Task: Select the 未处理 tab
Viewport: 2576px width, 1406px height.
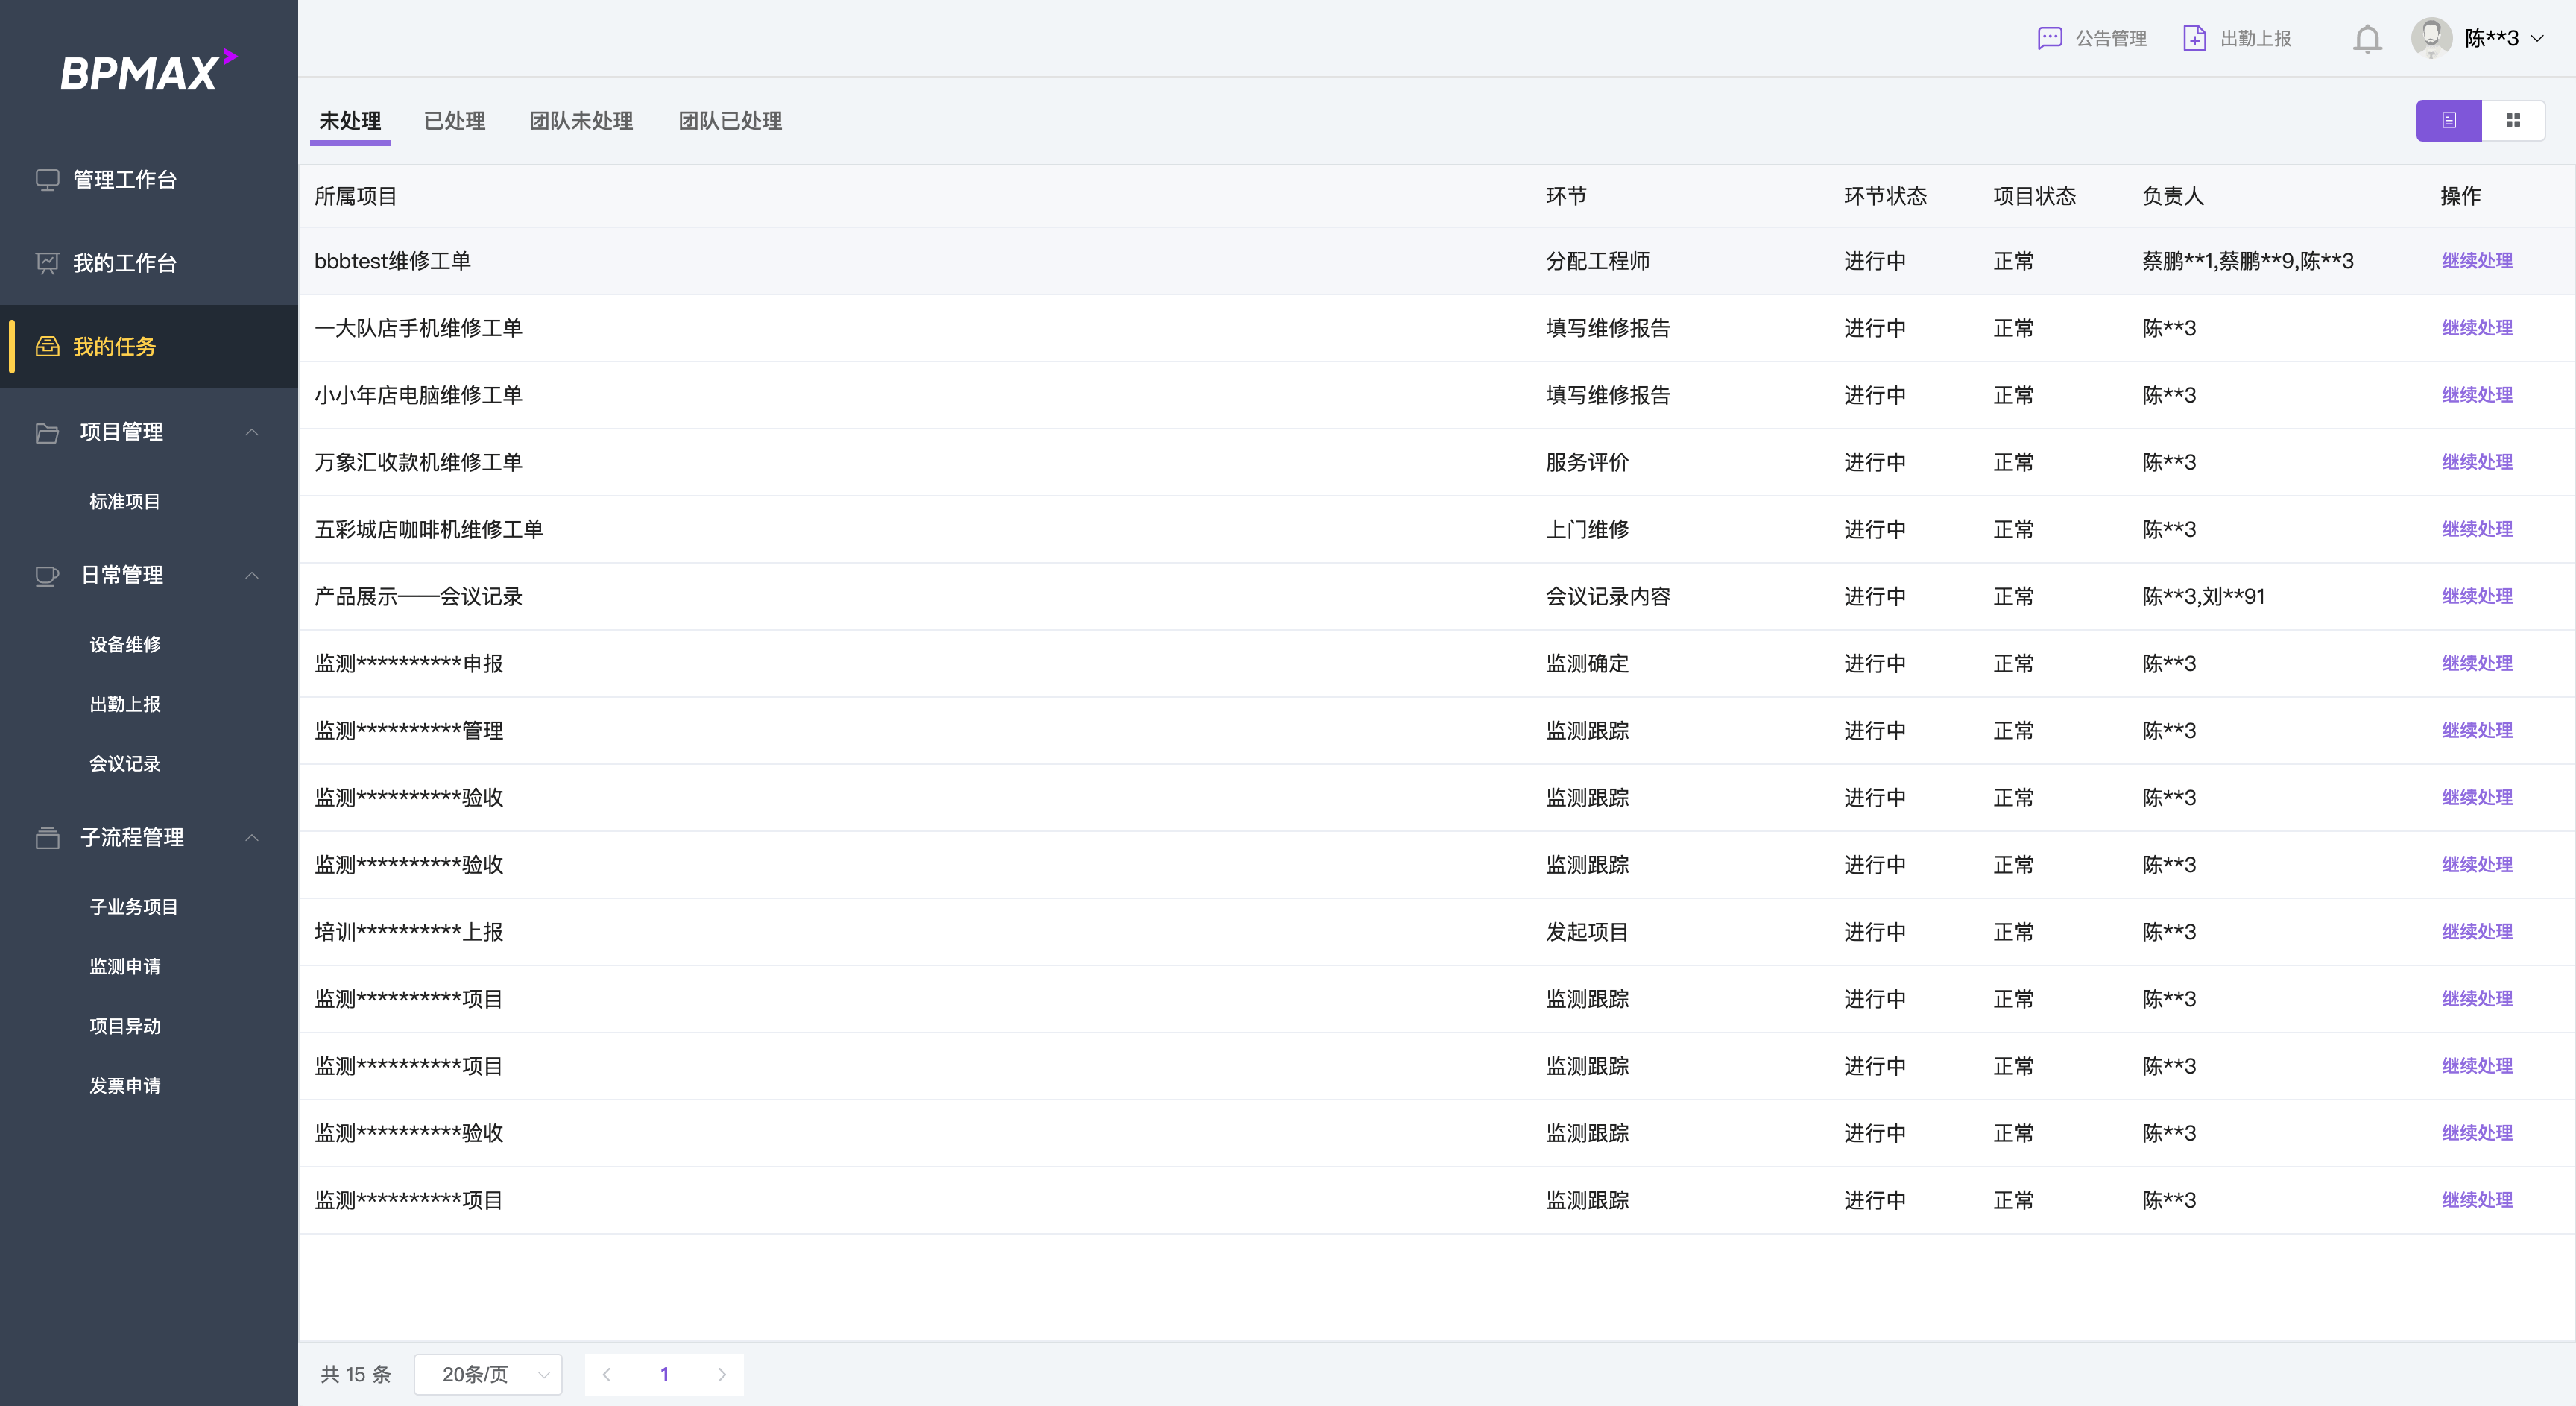Action: [x=350, y=121]
